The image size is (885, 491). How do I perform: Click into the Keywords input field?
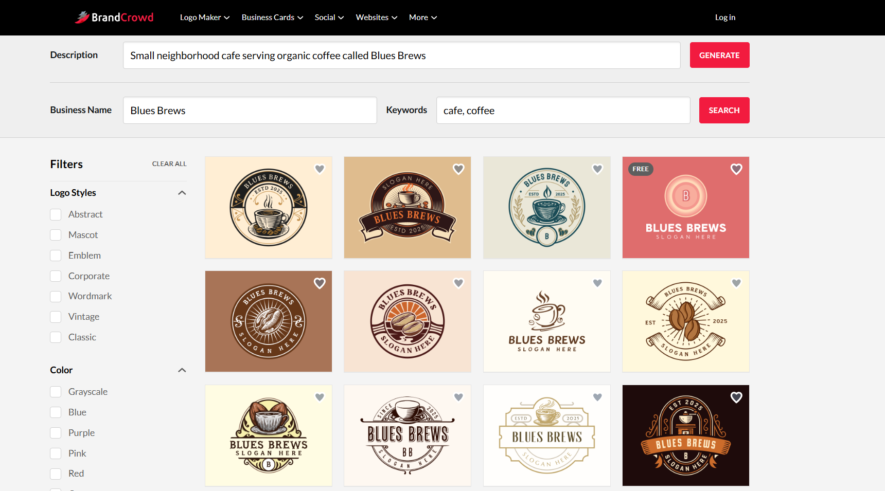pyautogui.click(x=563, y=111)
